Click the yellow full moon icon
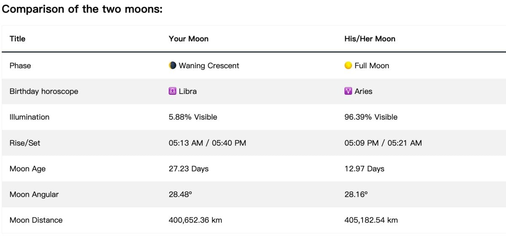Viewport: 506px width, 241px height. 348,66
